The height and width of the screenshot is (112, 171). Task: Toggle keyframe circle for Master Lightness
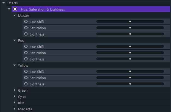tap(26, 34)
